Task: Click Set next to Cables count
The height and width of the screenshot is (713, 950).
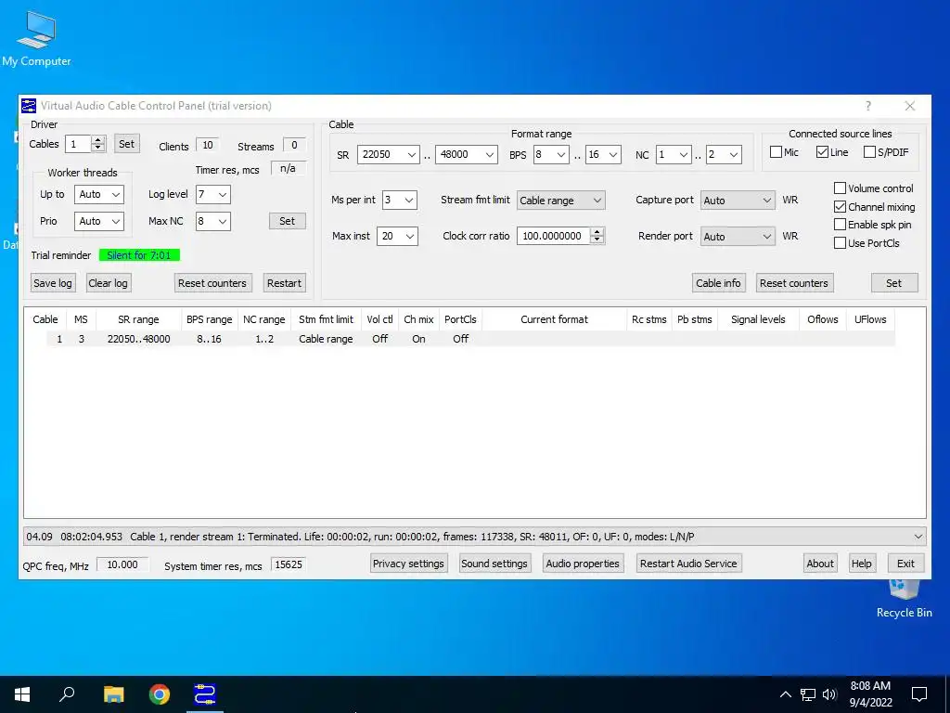Action: tap(126, 144)
